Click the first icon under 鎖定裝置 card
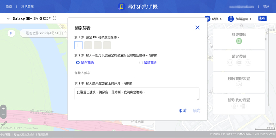 pyautogui.click(x=230, y=62)
